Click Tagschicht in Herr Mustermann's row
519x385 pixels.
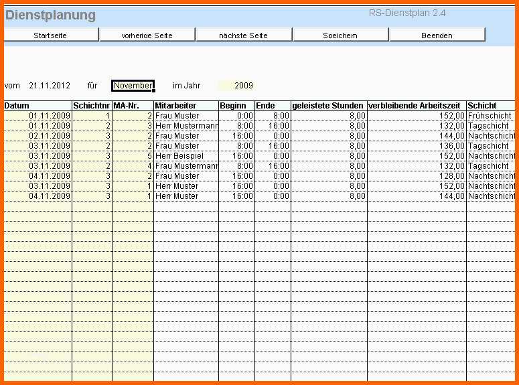point(490,126)
